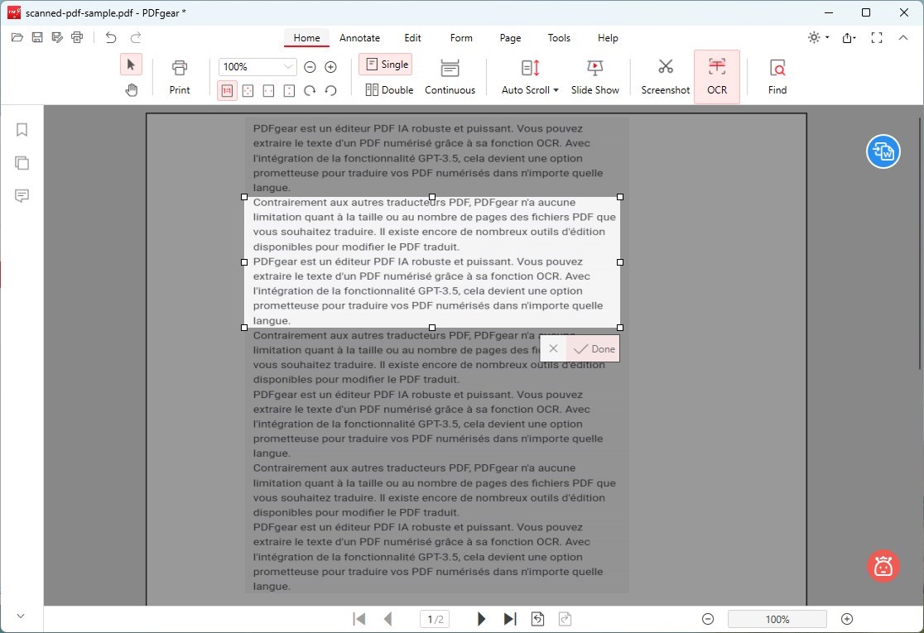Save the document with floppy icon
The image size is (924, 633).
click(37, 38)
